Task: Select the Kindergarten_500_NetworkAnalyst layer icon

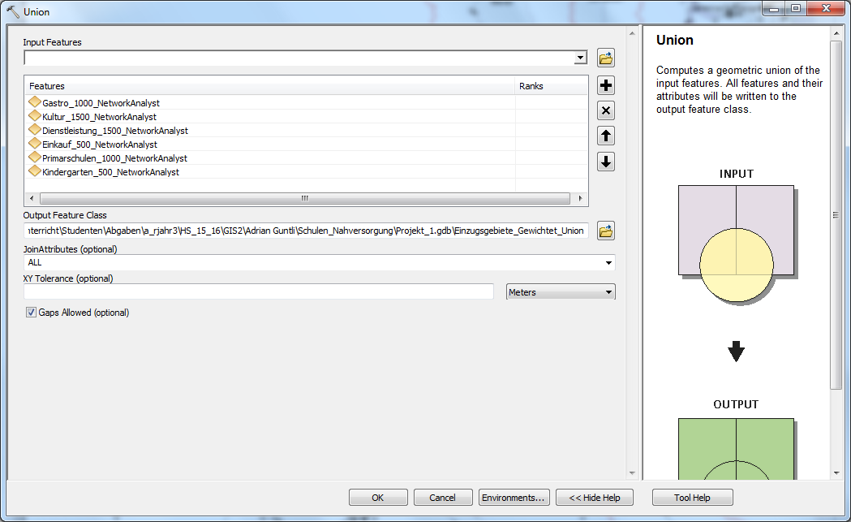Action: 35,172
